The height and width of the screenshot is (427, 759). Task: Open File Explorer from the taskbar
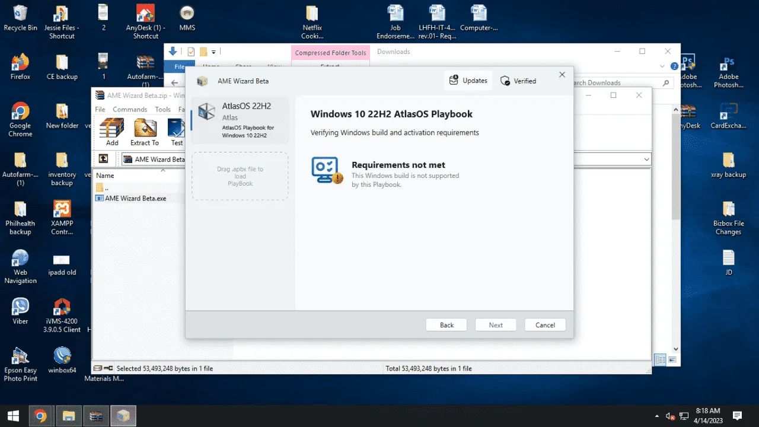[x=68, y=416]
